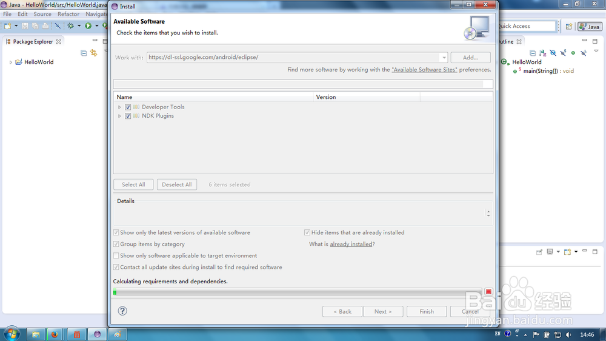Open Firefox from the taskbar
The image size is (606, 341).
(55, 334)
